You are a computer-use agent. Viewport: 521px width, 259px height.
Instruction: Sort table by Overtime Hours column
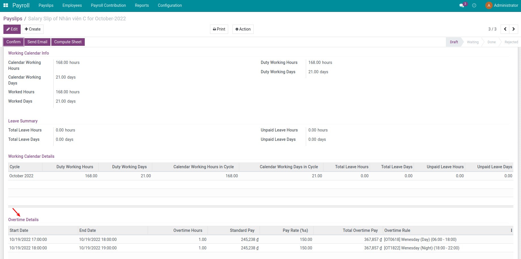188,230
